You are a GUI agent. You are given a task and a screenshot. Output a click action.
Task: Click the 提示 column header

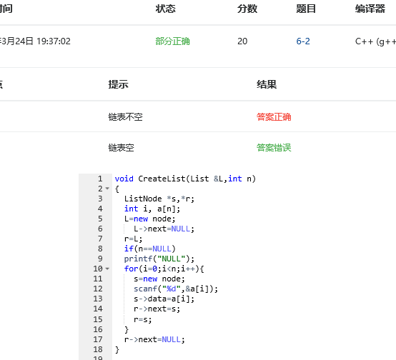point(118,84)
